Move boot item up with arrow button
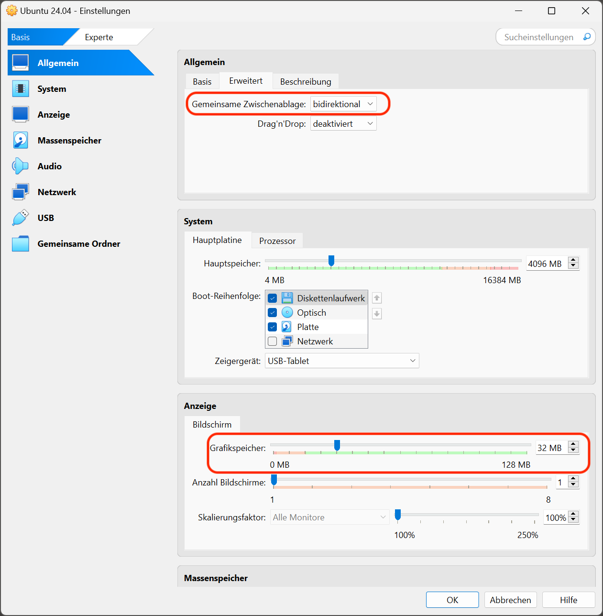This screenshot has height=616, width=603. (377, 298)
